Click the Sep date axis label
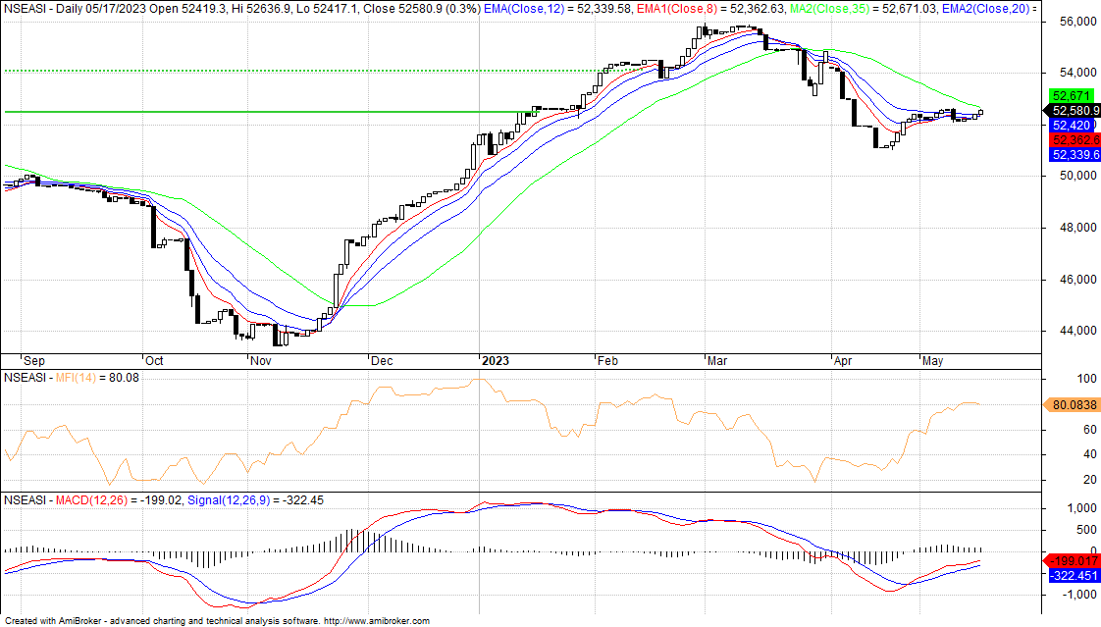The image size is (1101, 627). 33,361
